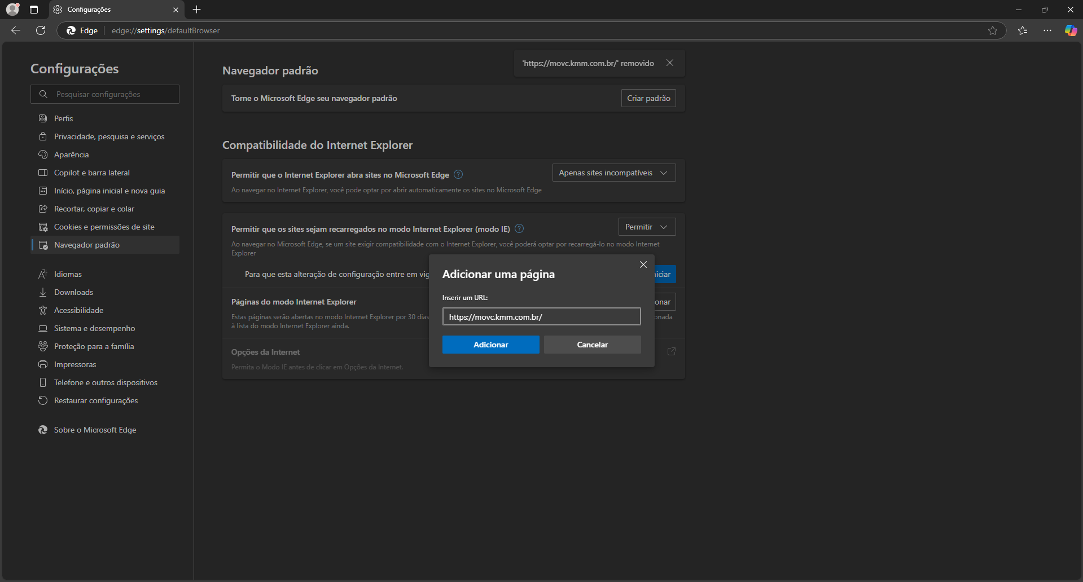Click the Adicionar button in dialog
Screen dimensions: 1083x582
pyautogui.click(x=490, y=345)
